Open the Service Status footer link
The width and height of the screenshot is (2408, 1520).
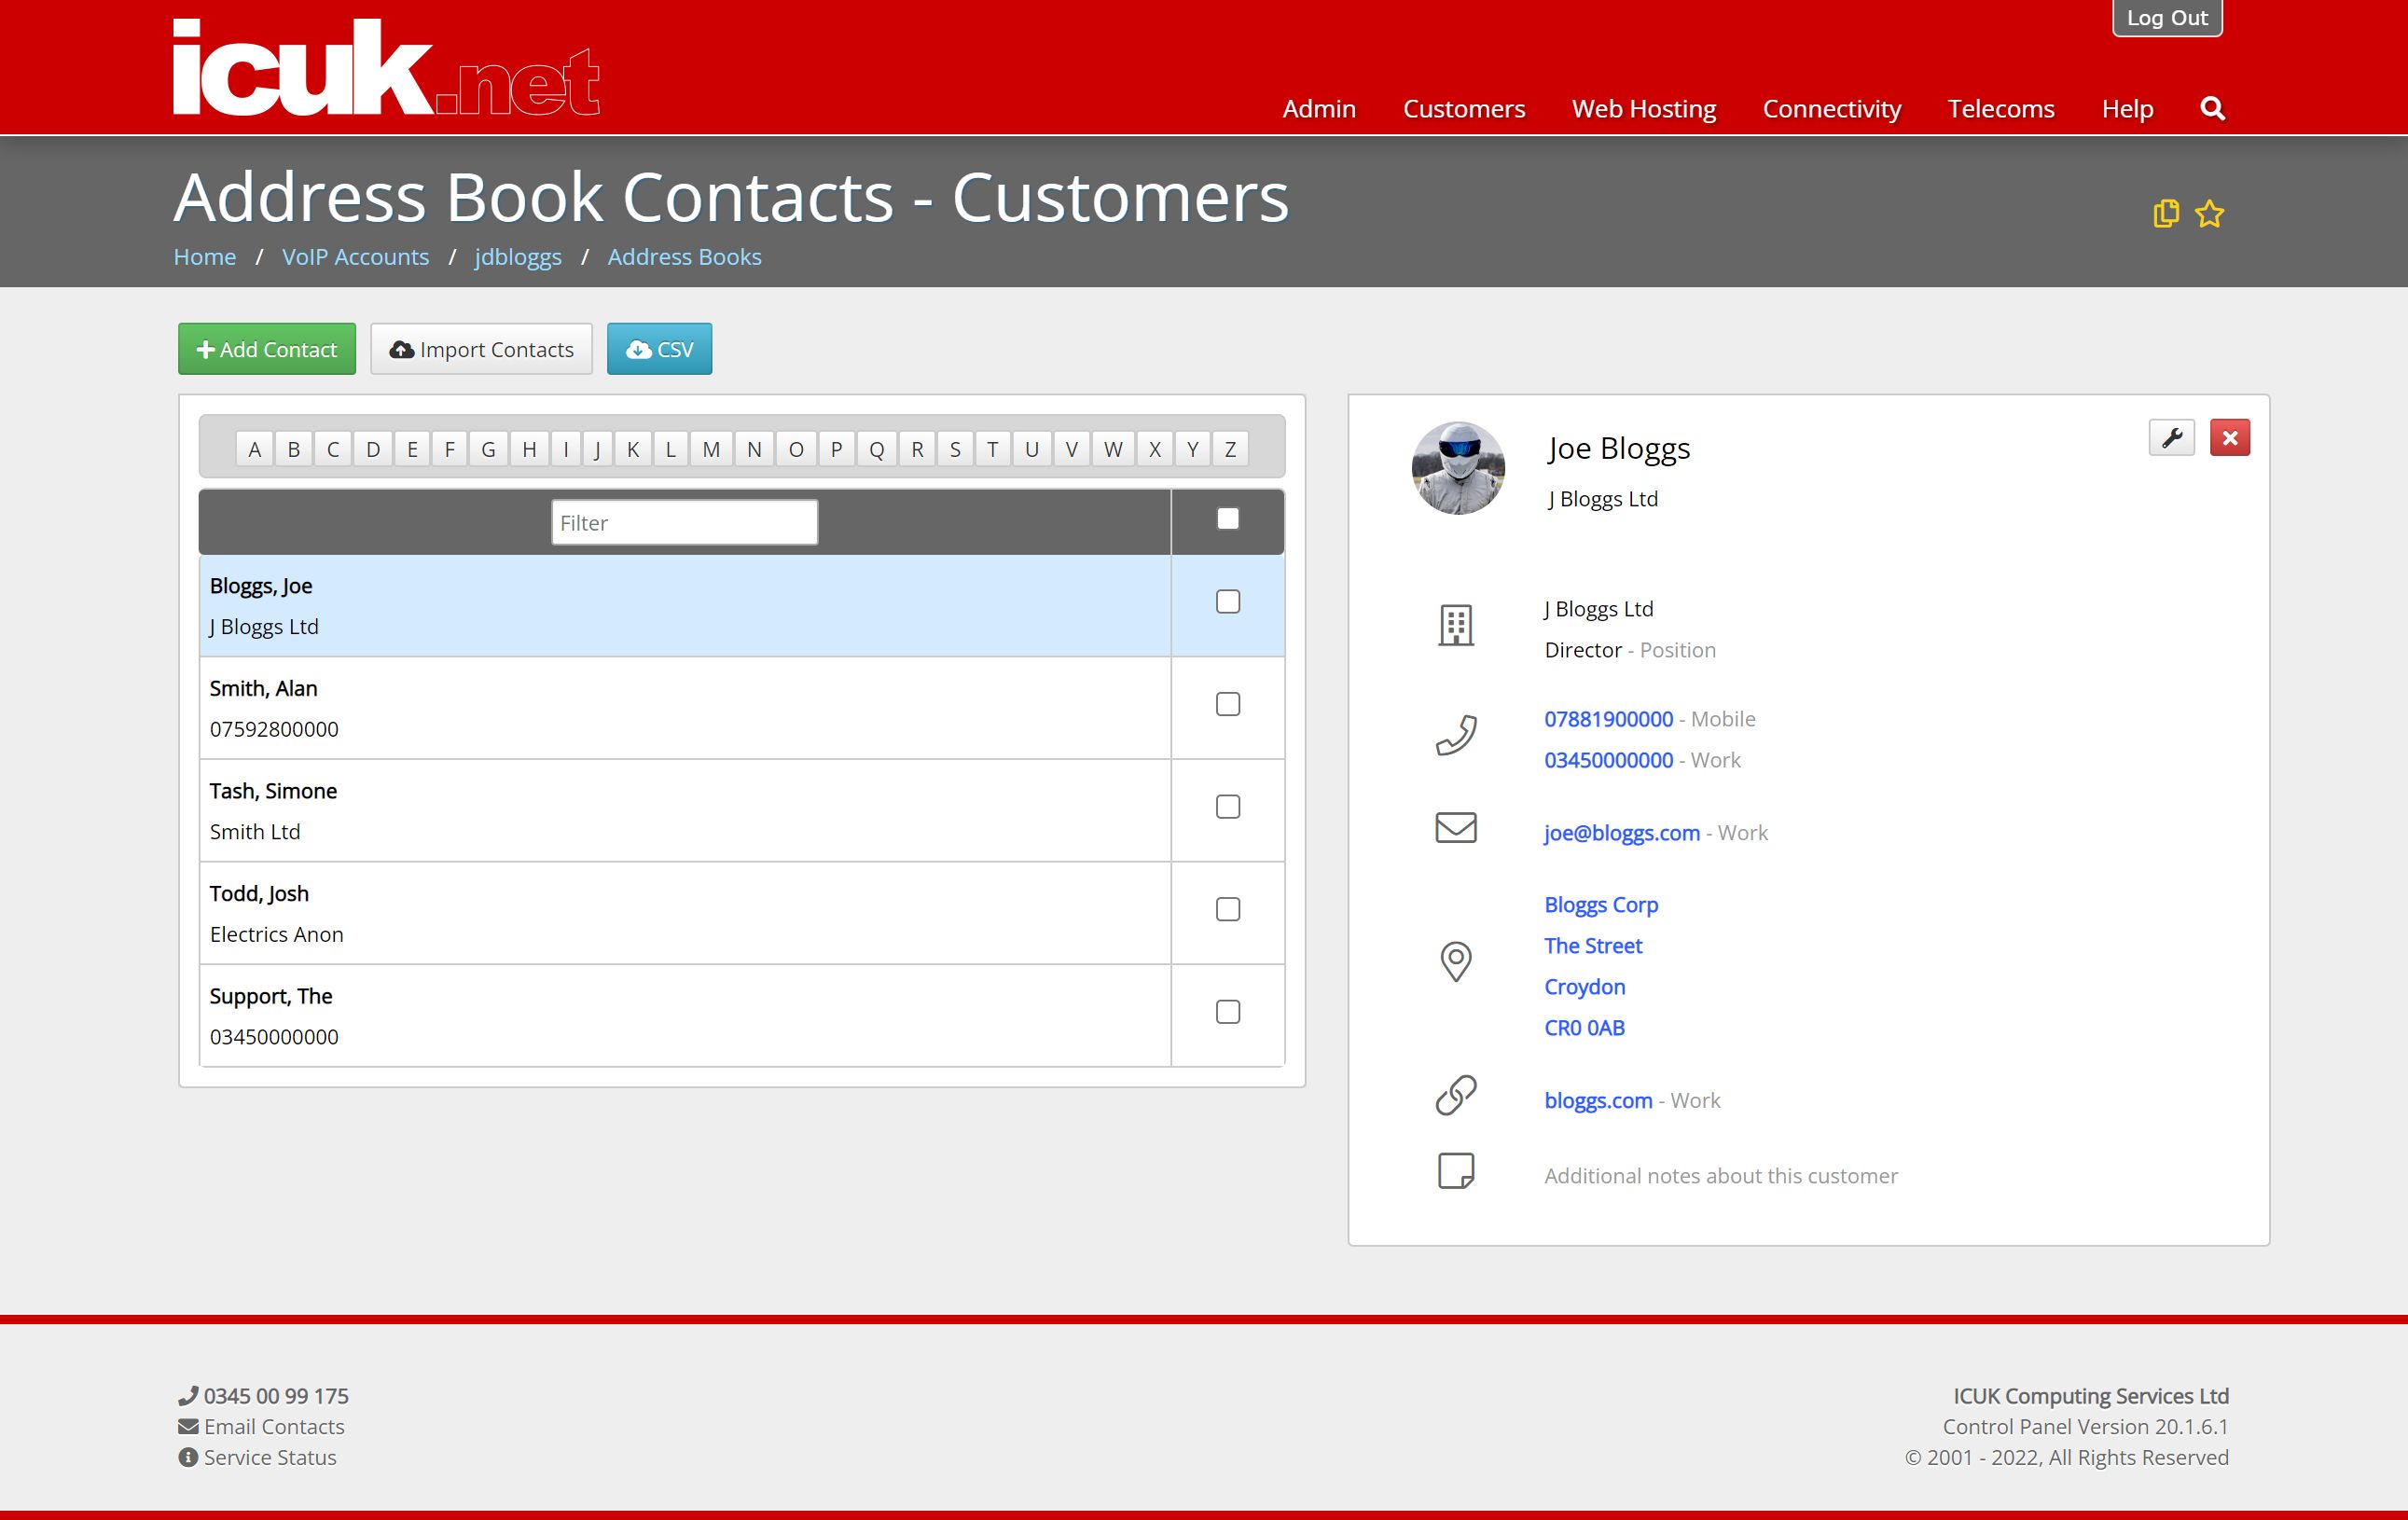pos(258,1457)
